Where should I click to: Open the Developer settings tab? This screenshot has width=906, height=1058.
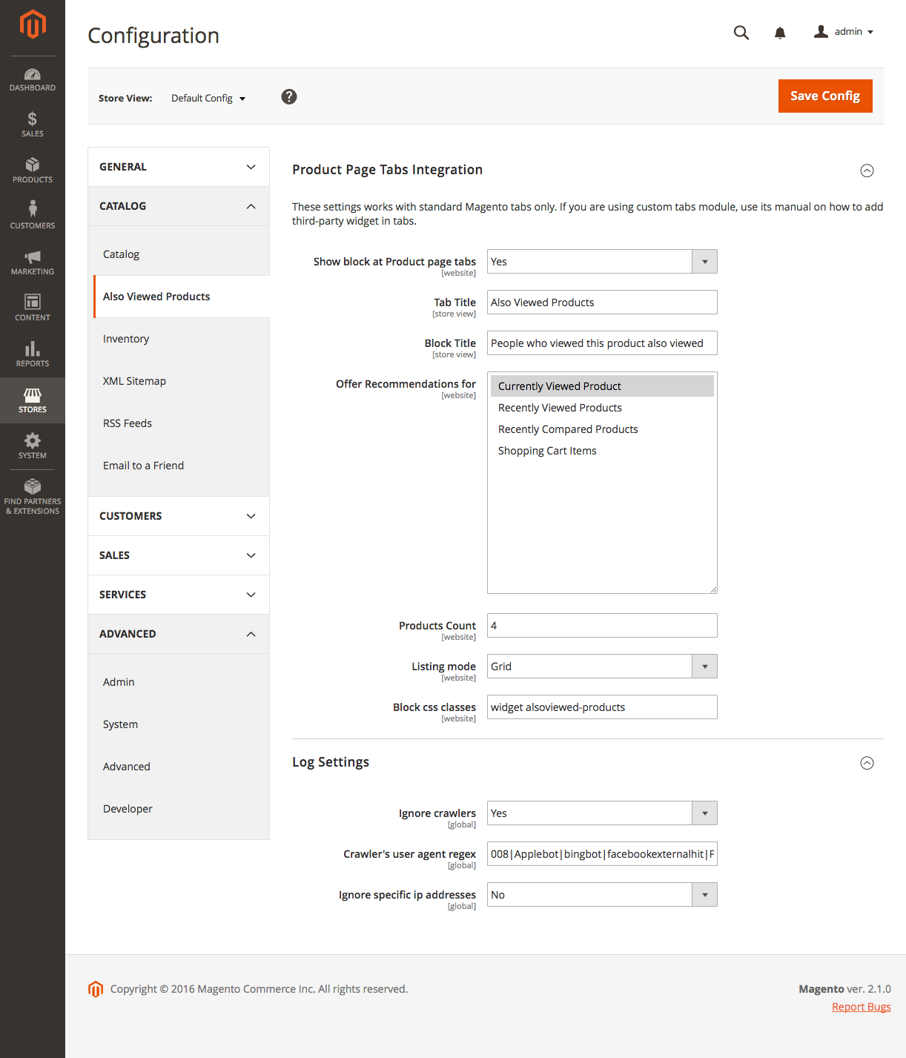click(x=179, y=809)
